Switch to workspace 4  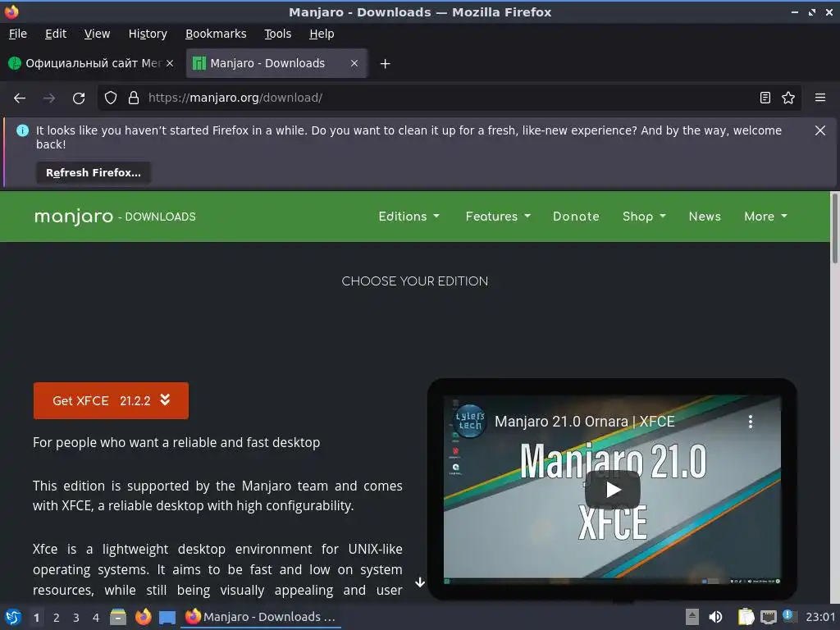coord(96,618)
